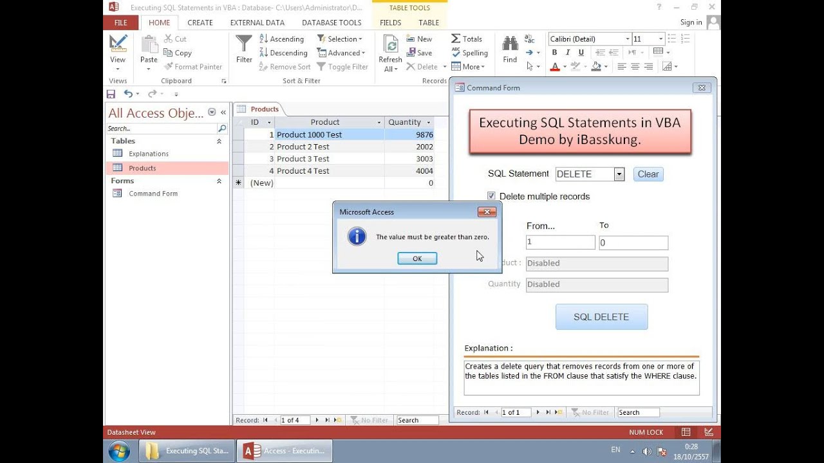
Task: Click the Paste clipboard icon
Action: (x=149, y=45)
